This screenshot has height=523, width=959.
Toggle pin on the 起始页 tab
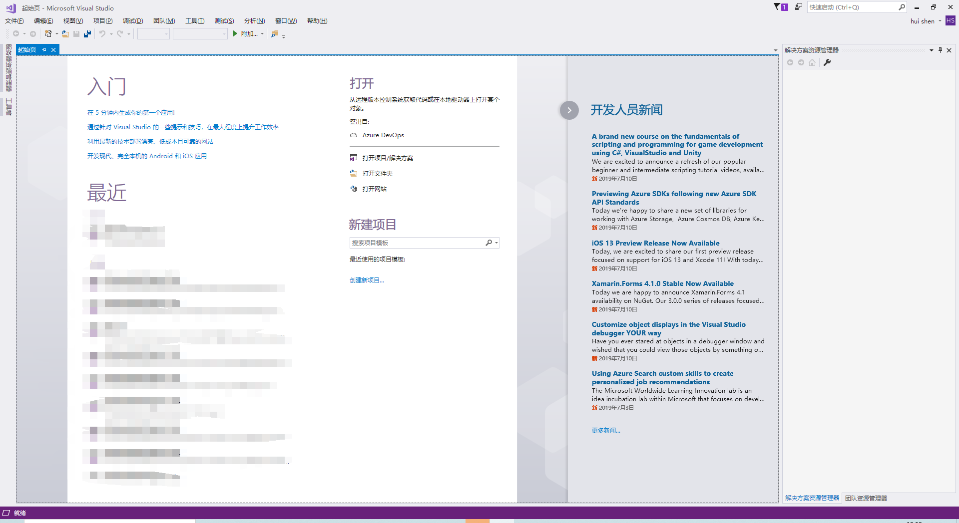[44, 49]
